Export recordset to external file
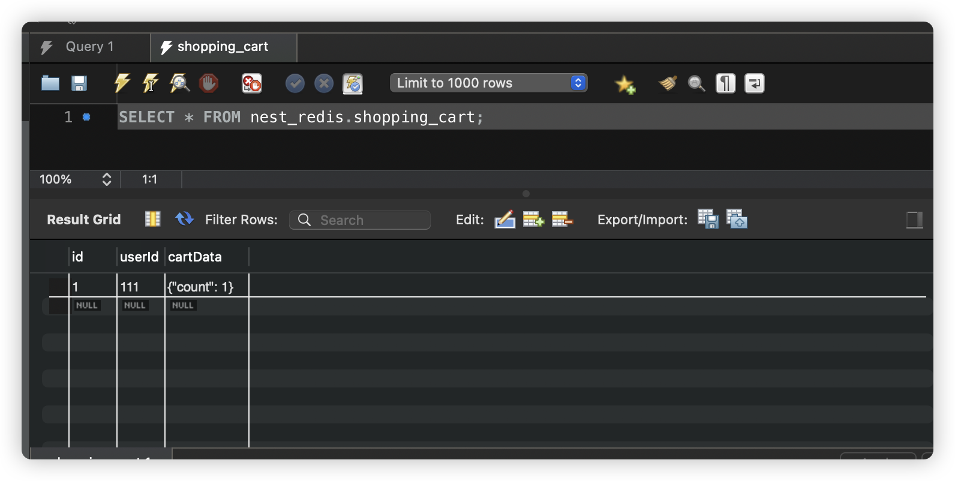The height and width of the screenshot is (481, 955). tap(708, 220)
